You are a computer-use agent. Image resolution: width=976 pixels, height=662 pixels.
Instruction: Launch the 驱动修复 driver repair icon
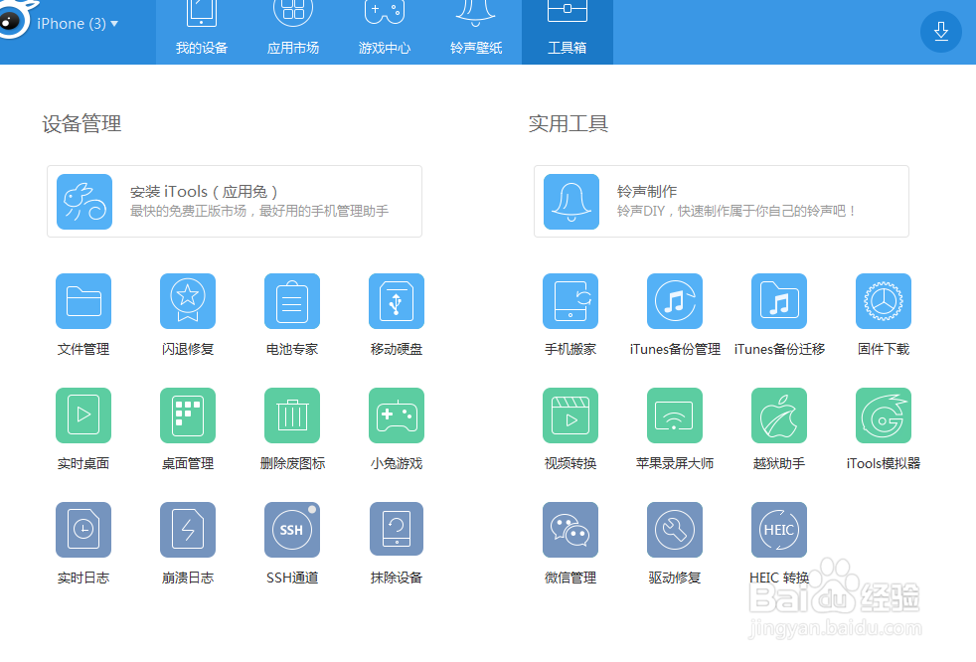tap(675, 530)
